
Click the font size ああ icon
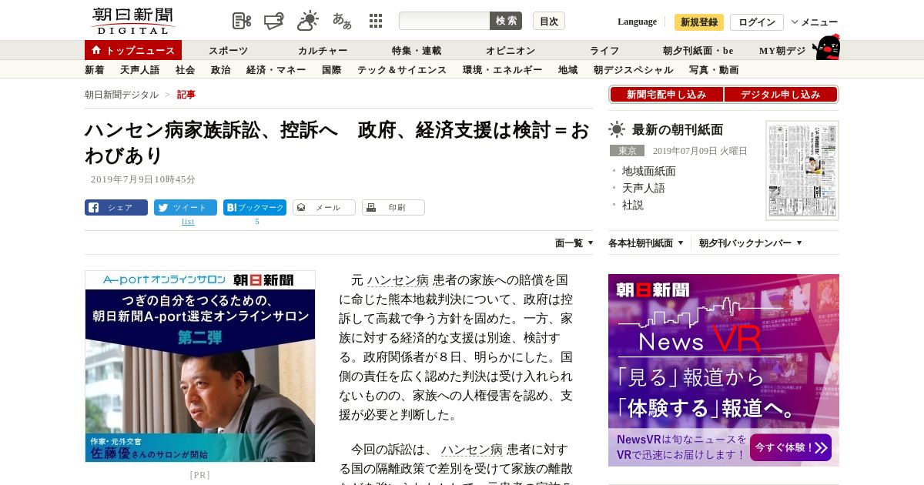tap(342, 21)
